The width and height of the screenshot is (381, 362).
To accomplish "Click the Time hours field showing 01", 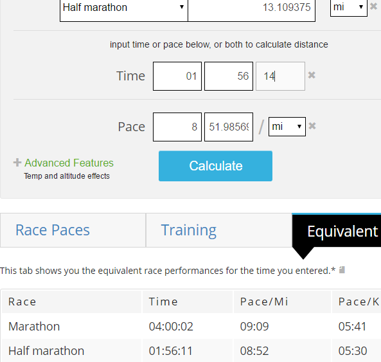I will tap(177, 76).
